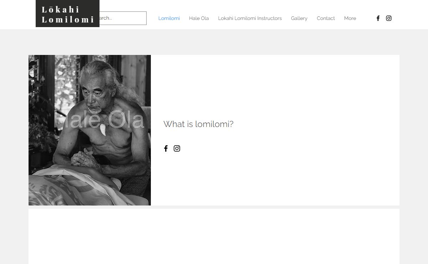
Task: Click the Instagram icon below What is lomilomi?
Action: pyautogui.click(x=177, y=148)
